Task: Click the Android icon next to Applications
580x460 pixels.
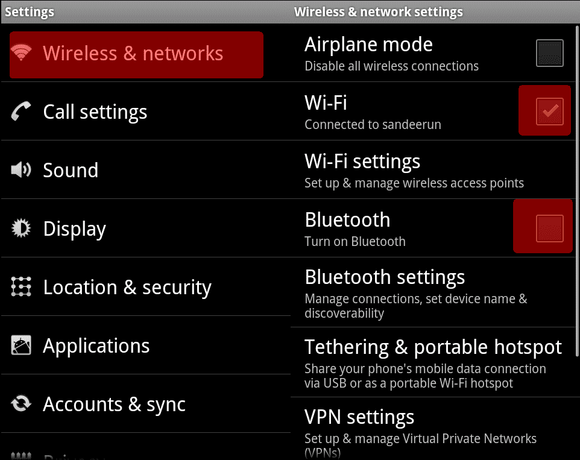Action: 21,345
